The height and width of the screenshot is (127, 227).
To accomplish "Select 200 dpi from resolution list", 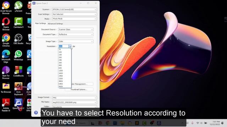I will [65, 57].
